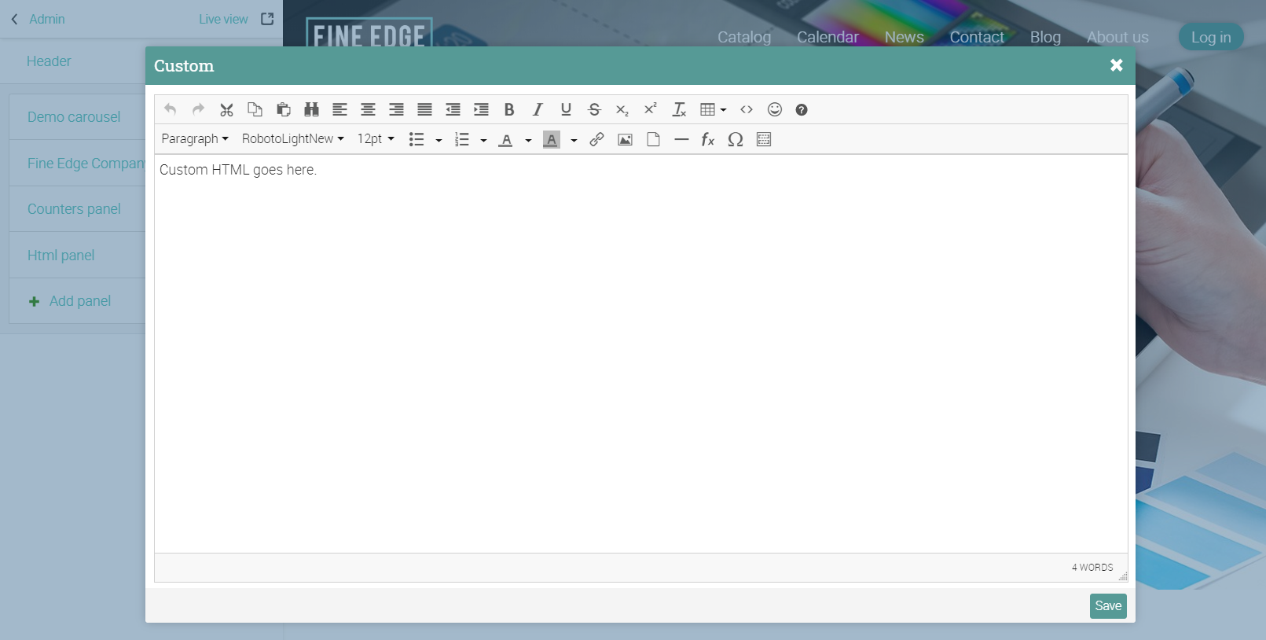
Task: Select the Demo carousel panel
Action: (x=74, y=116)
